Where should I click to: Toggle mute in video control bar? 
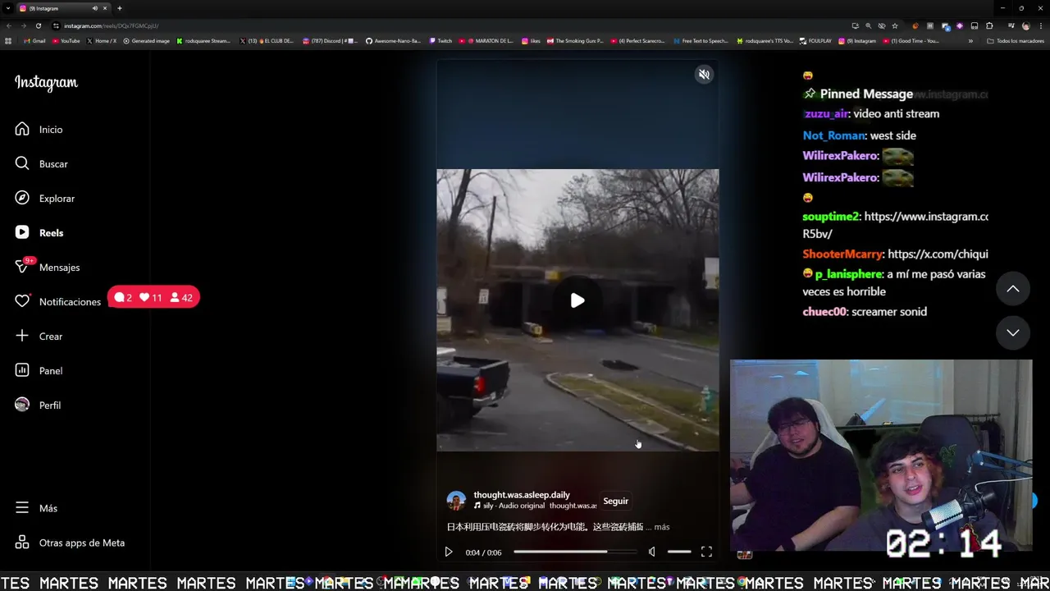(652, 552)
